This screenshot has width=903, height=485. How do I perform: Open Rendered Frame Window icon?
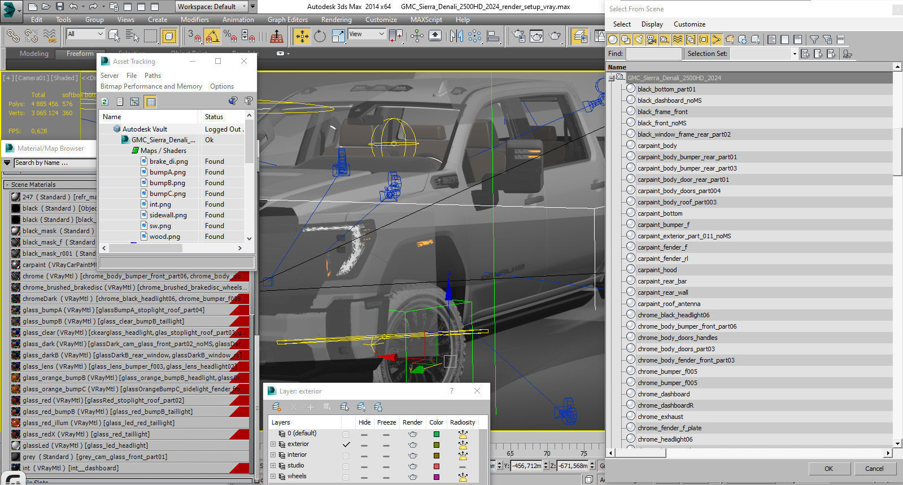coord(536,36)
